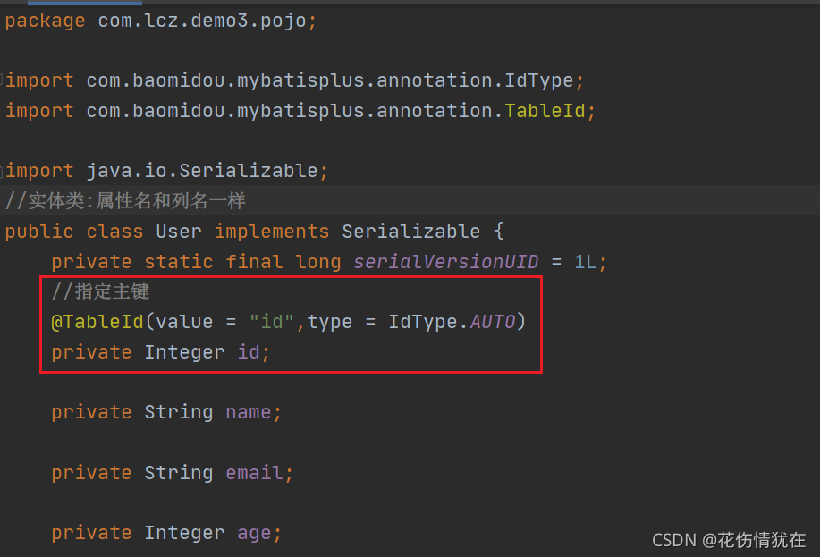Image resolution: width=820 pixels, height=557 pixels.
Task: Click the CSDN author watermark text
Action: click(729, 540)
